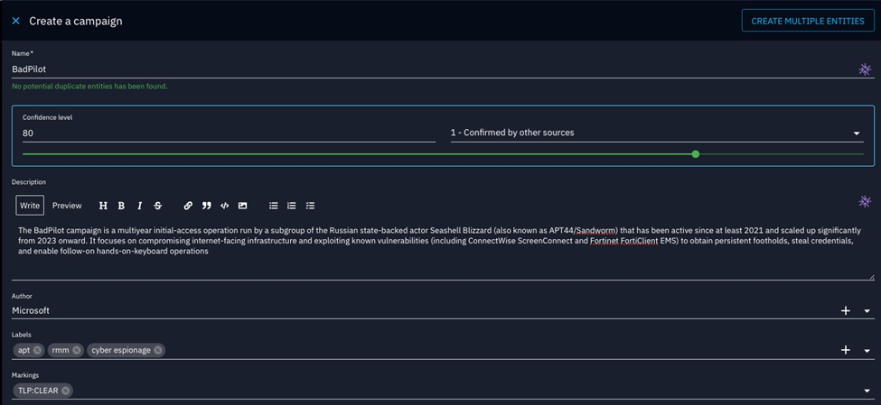Insert a heading with the H icon
The width and height of the screenshot is (881, 405).
click(x=103, y=206)
